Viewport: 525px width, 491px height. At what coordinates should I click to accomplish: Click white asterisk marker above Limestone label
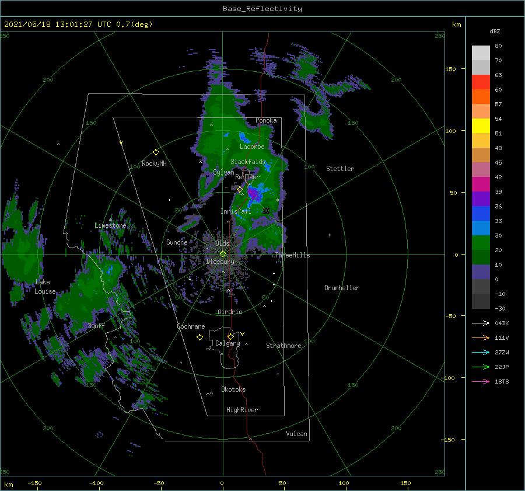110,220
